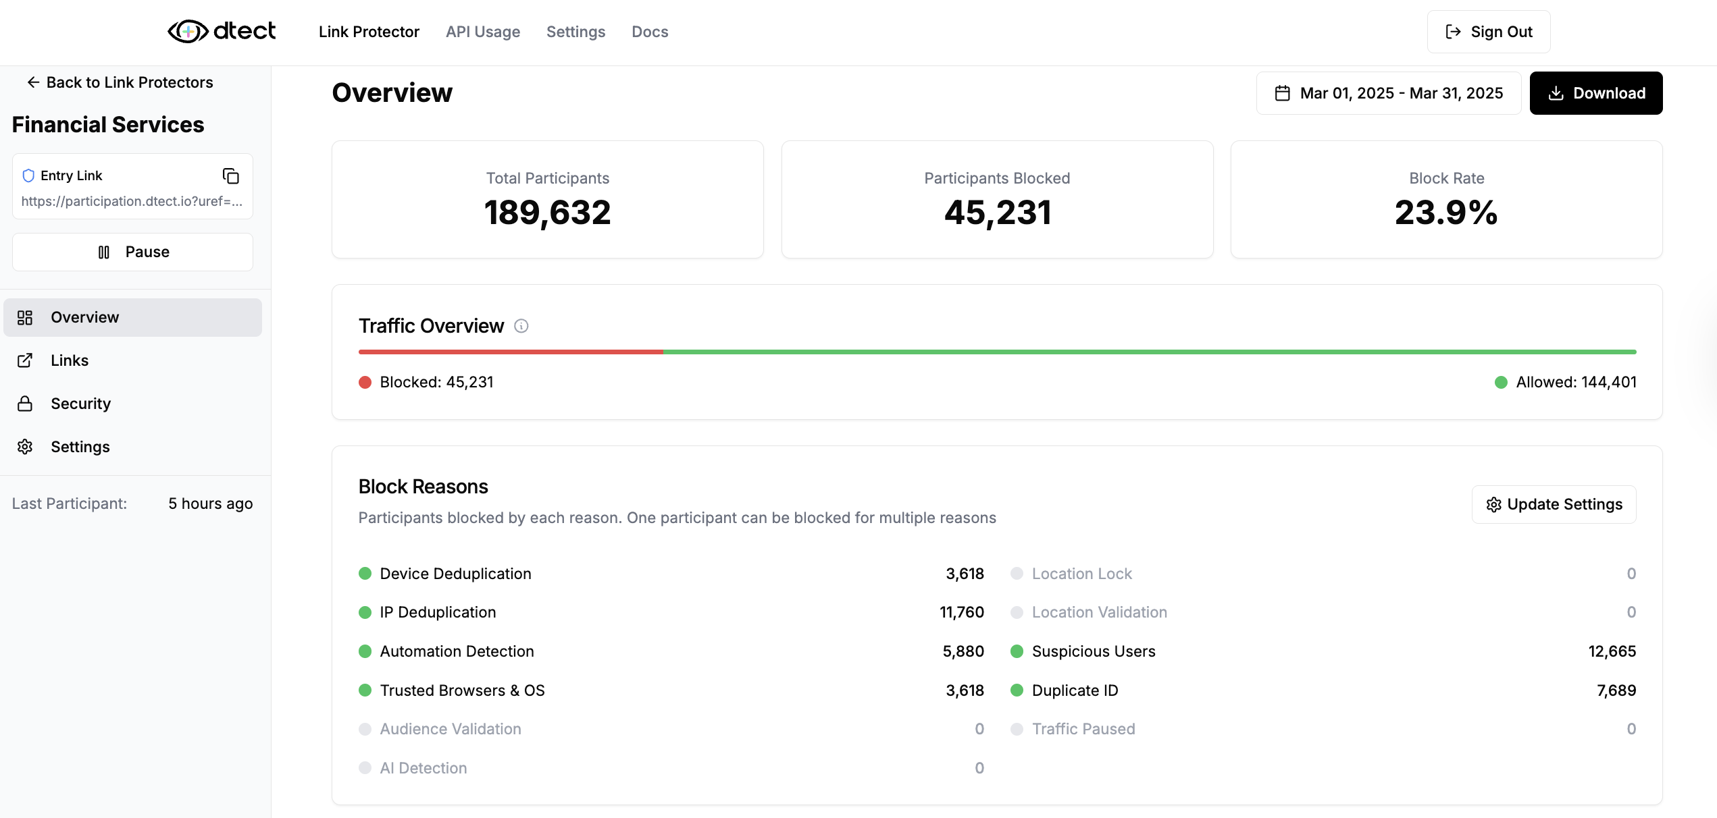
Task: Click the gear icon on Update Settings
Action: click(x=1493, y=504)
